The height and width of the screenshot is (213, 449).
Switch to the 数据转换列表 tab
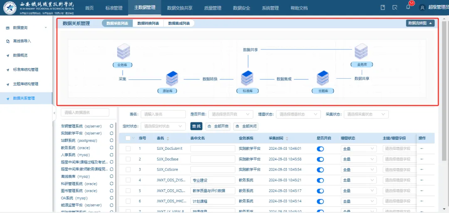click(x=148, y=23)
